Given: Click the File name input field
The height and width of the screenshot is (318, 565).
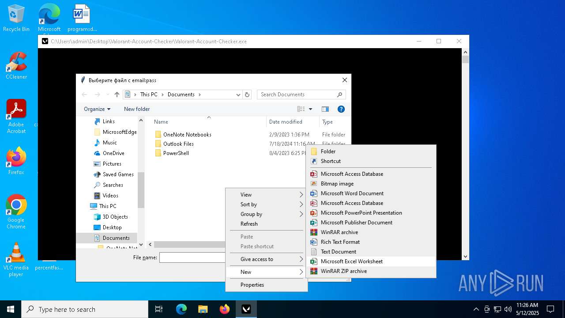Looking at the screenshot, I should coord(192,257).
